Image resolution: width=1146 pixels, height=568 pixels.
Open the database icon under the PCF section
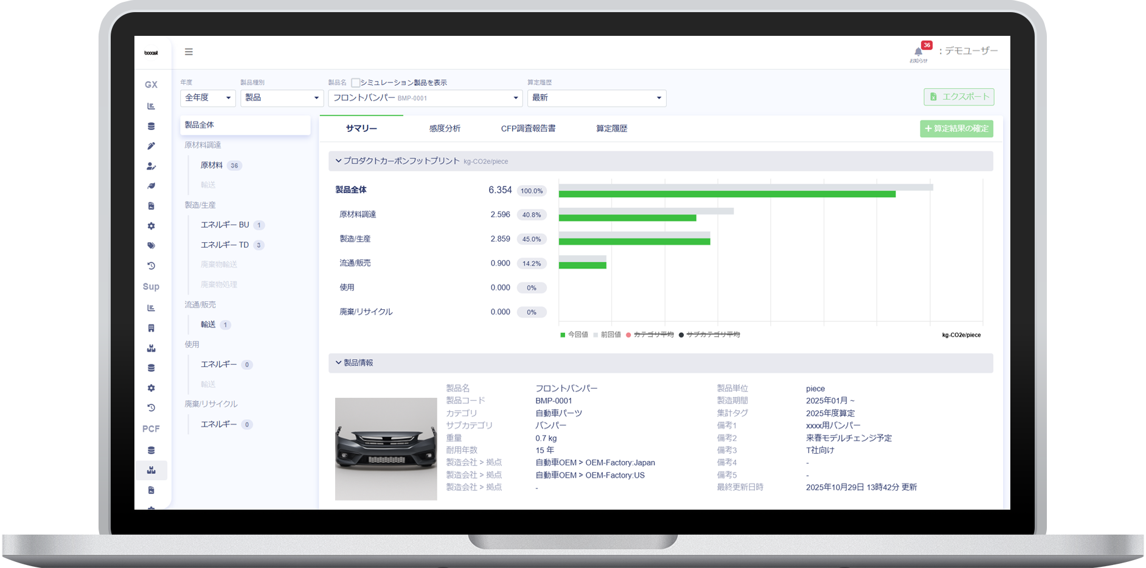151,450
